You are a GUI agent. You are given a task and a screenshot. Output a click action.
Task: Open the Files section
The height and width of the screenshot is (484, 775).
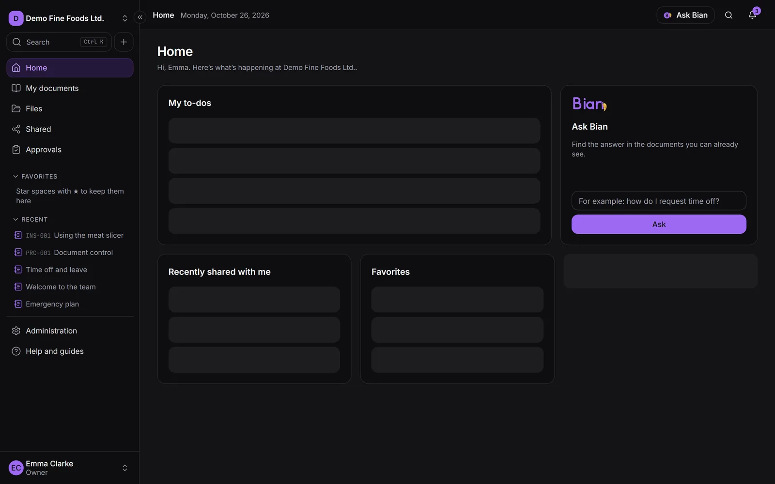[x=70, y=108]
